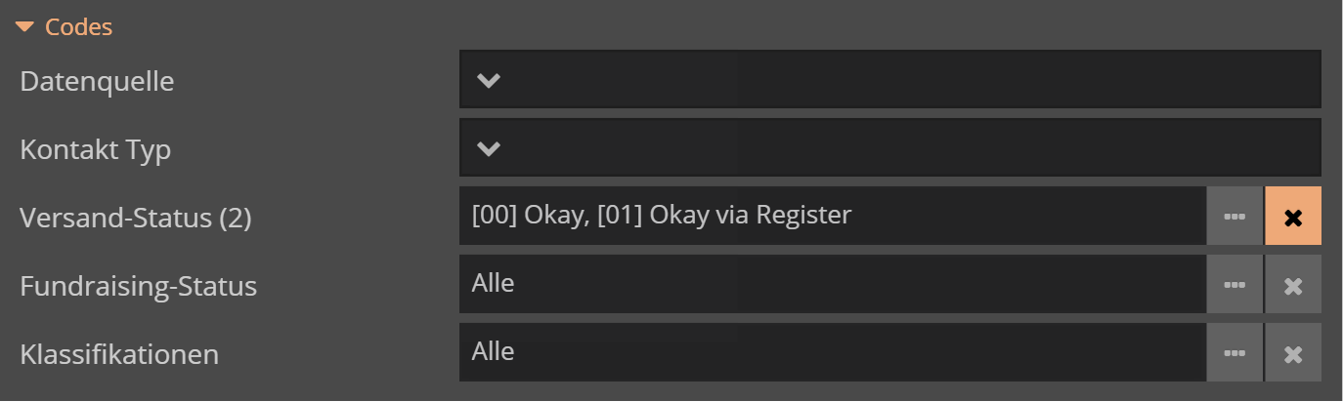Image resolution: width=1343 pixels, height=402 pixels.
Task: Open the Datenquelle dropdown chevron
Action: click(x=489, y=80)
